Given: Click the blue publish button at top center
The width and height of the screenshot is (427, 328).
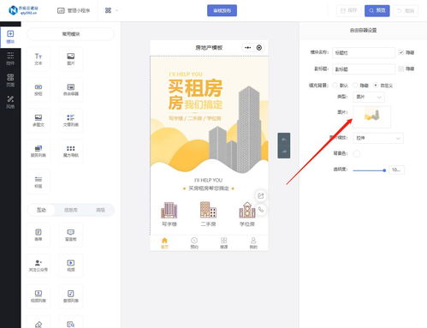Looking at the screenshot, I should 222,10.
